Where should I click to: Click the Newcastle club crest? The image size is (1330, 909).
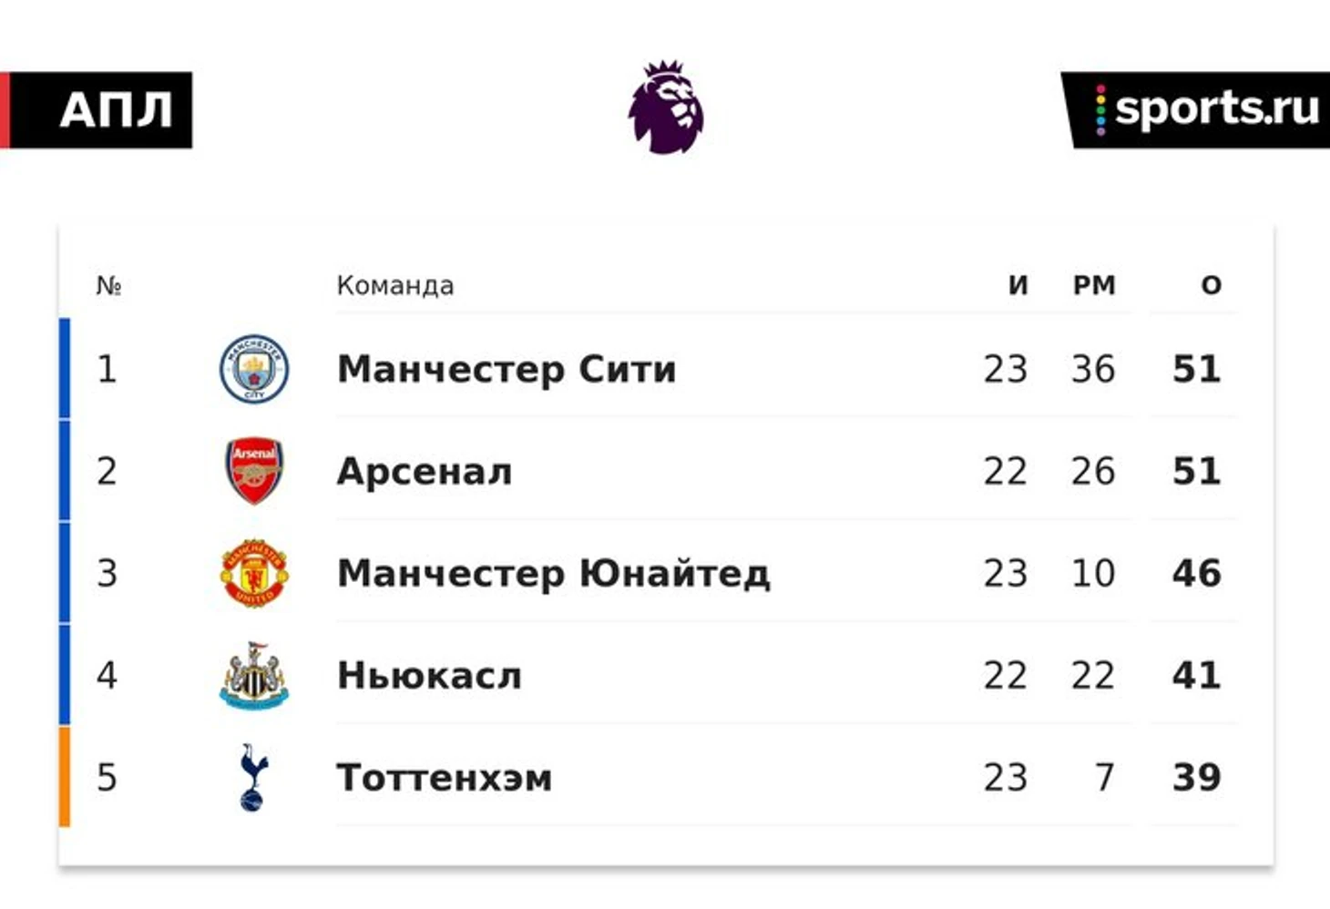[x=254, y=675]
